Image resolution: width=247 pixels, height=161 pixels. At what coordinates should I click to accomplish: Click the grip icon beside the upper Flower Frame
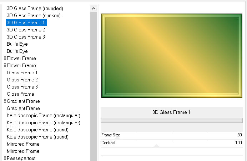point(5,58)
